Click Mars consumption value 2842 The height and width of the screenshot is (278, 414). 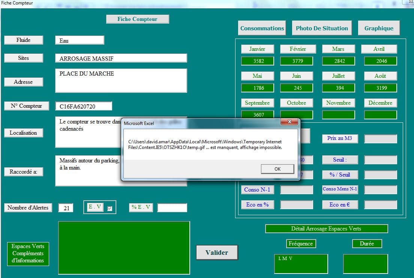pos(339,61)
